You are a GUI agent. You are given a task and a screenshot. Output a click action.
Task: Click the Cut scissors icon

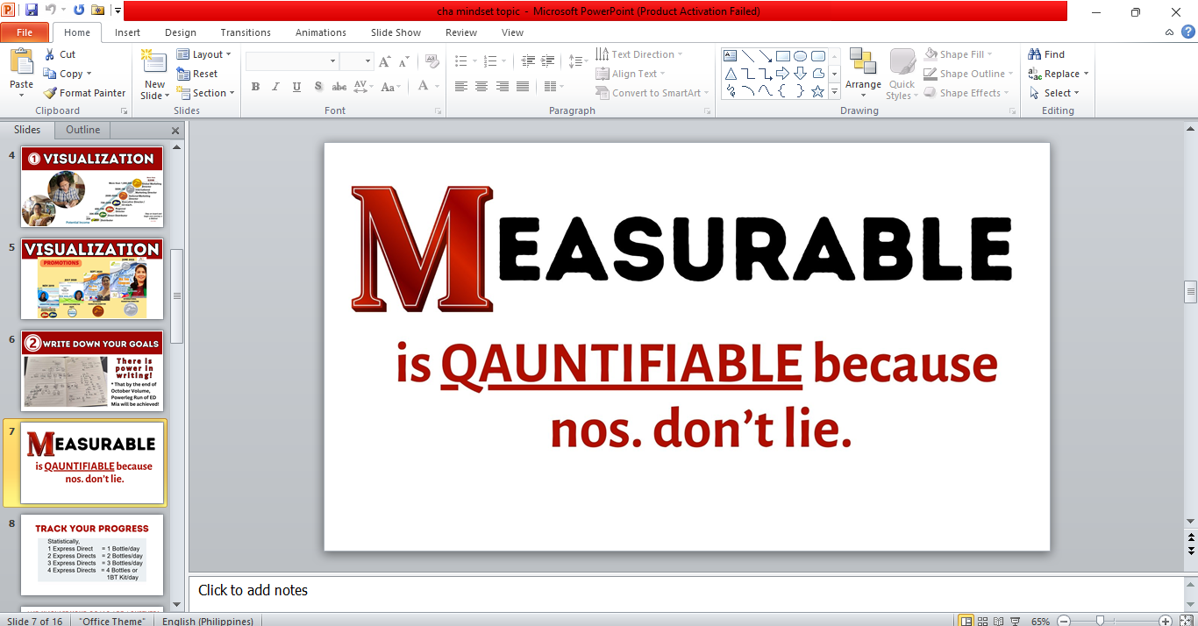click(49, 54)
